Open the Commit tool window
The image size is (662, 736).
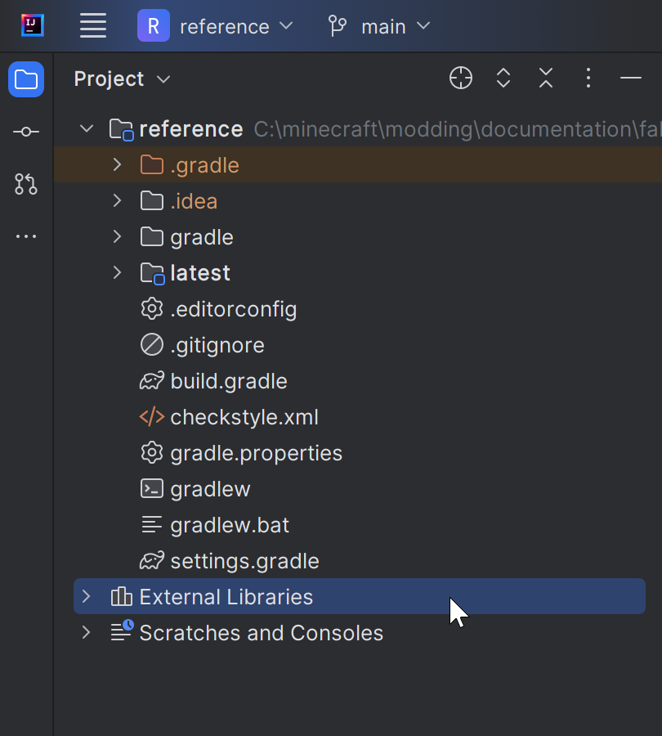click(x=26, y=132)
